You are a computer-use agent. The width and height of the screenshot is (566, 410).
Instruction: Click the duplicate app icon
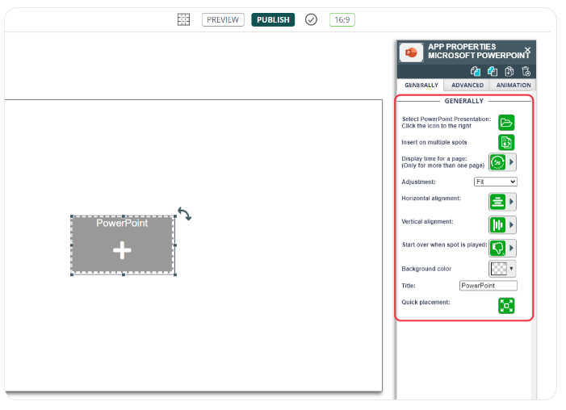click(x=509, y=72)
